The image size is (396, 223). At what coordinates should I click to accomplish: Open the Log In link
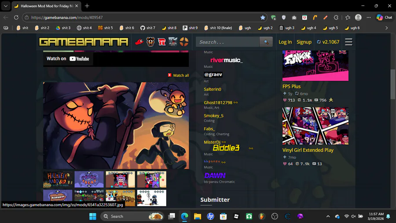[x=285, y=42]
